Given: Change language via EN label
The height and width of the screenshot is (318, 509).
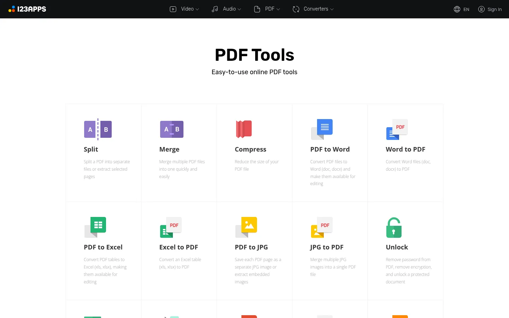Looking at the screenshot, I should (466, 10).
